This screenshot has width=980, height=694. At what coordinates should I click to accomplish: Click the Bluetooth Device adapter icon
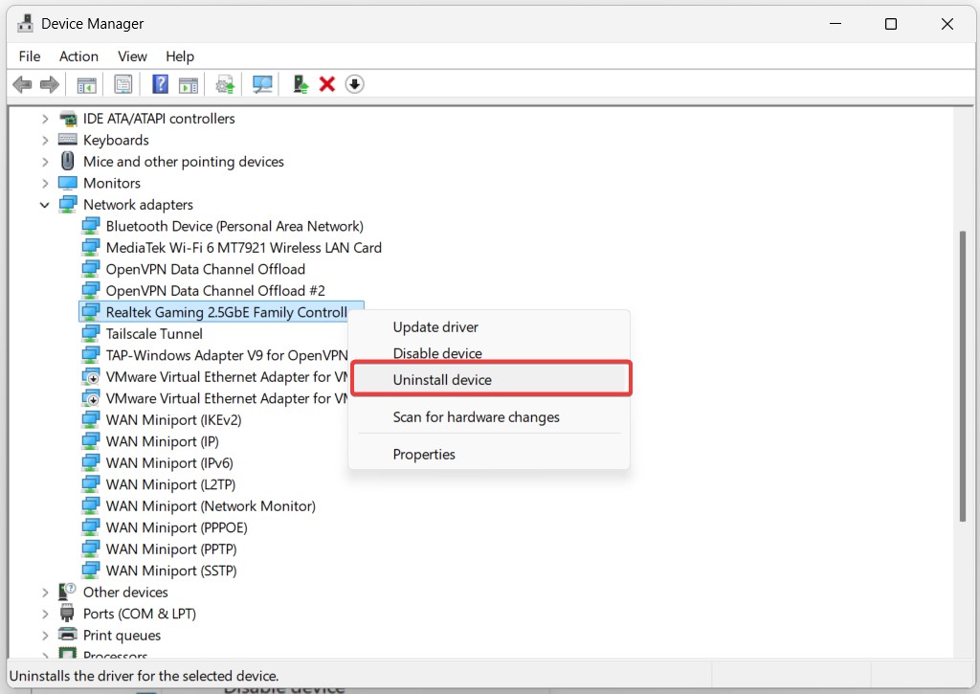tap(91, 226)
